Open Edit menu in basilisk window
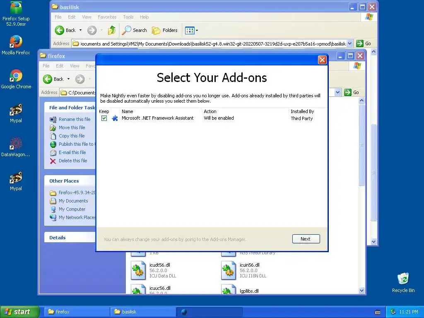 point(72,17)
